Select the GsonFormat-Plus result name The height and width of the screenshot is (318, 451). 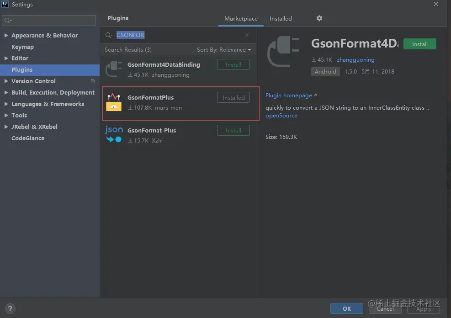152,131
